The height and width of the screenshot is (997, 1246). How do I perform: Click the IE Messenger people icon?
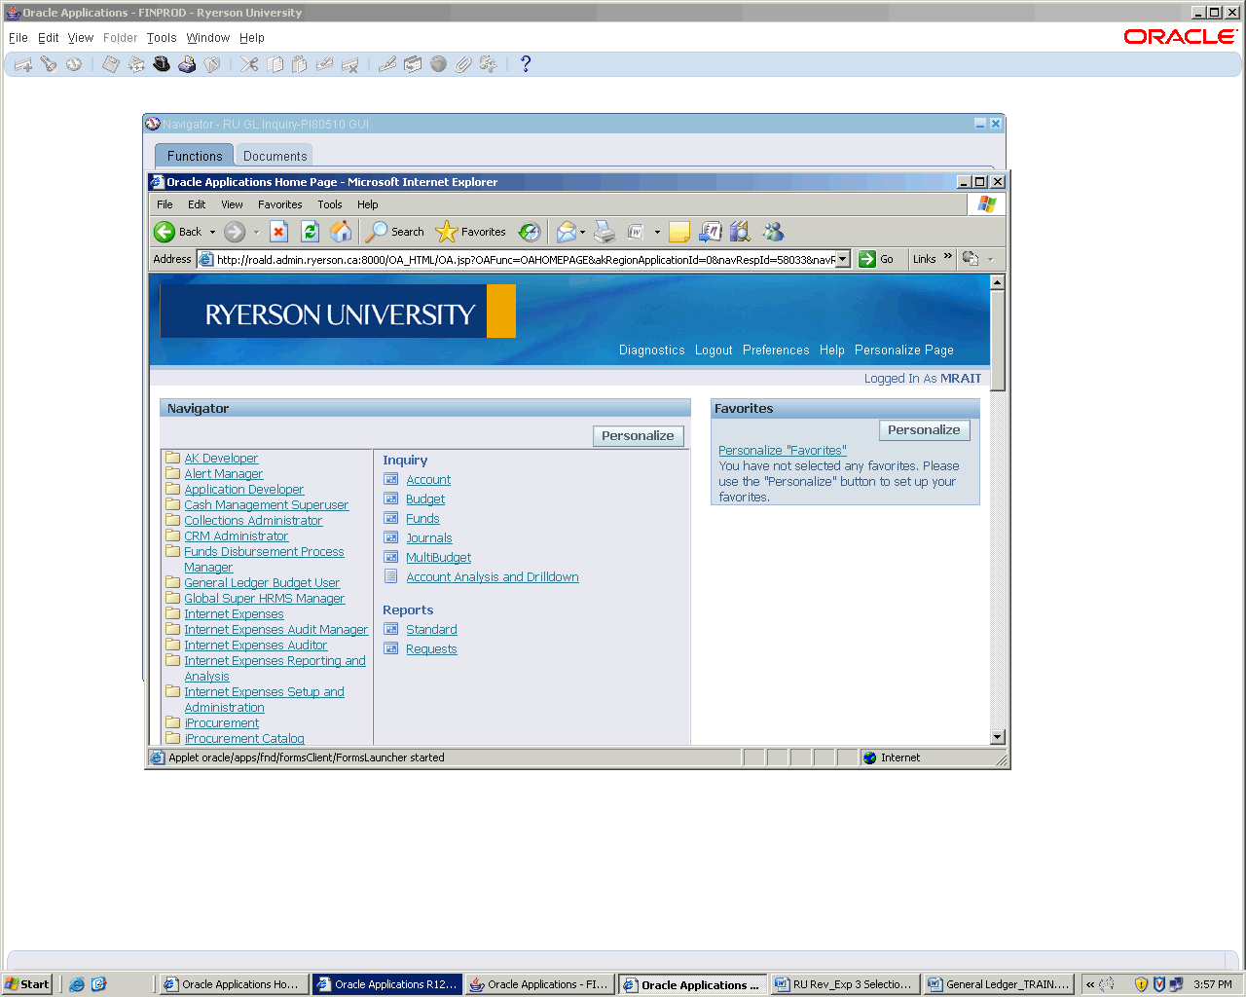[x=773, y=232]
